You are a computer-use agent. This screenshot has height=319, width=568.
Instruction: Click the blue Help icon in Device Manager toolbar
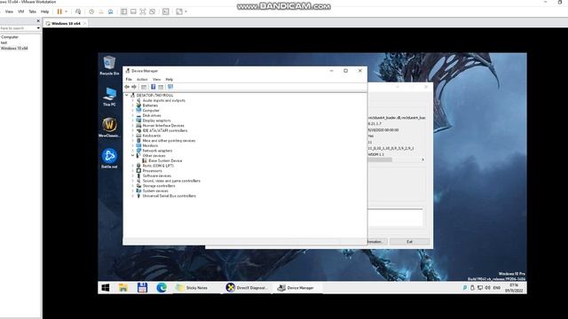[x=154, y=87]
